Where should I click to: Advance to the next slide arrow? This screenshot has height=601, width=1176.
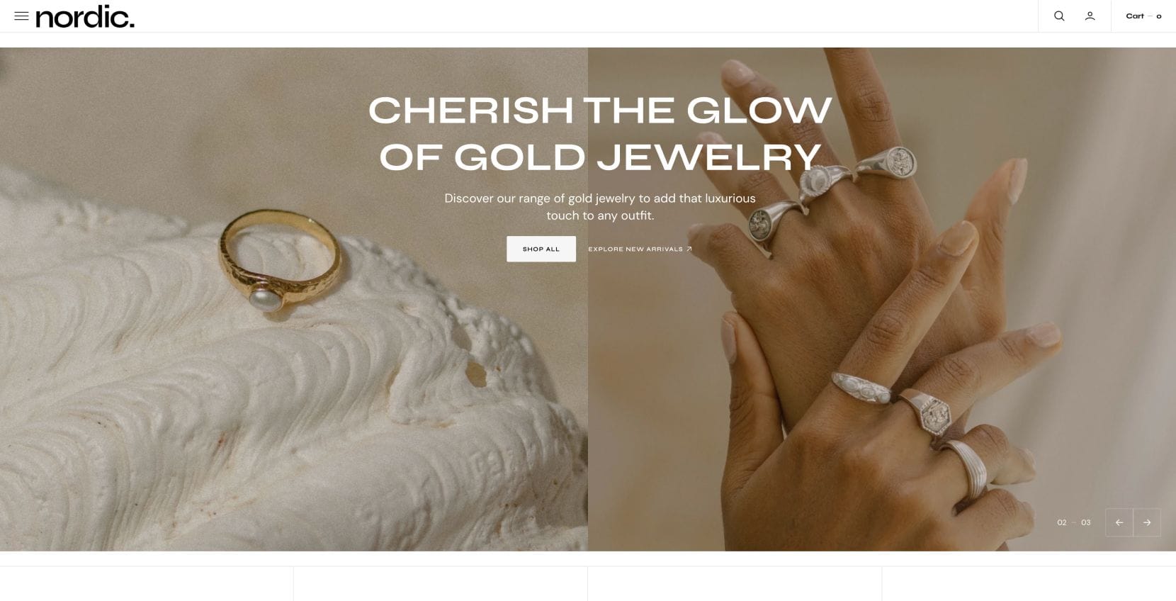[x=1147, y=522]
